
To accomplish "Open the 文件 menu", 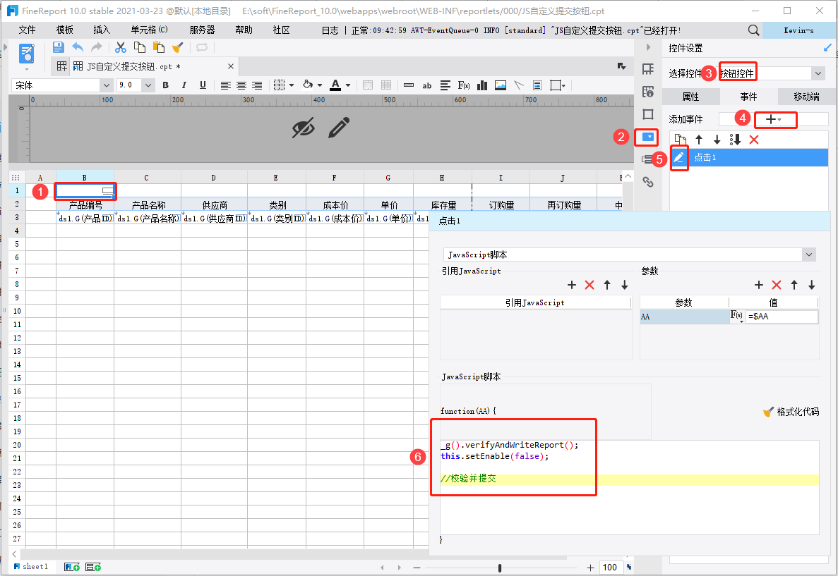I will [x=28, y=30].
